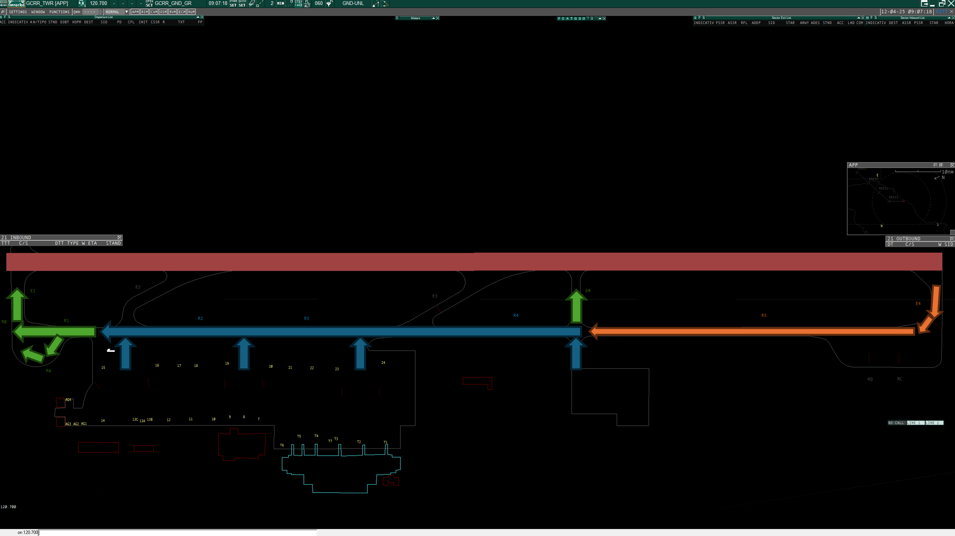955x536 pixels.
Task: Click the F icon in APP window title
Action: (935, 165)
